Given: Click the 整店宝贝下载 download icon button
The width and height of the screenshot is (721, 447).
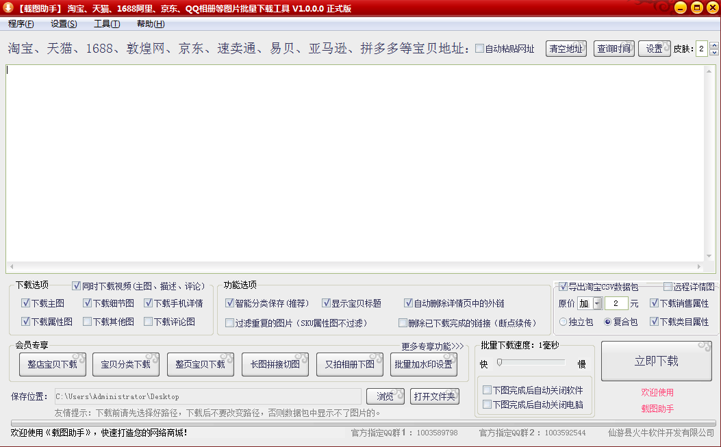Looking at the screenshot, I should click(x=52, y=364).
